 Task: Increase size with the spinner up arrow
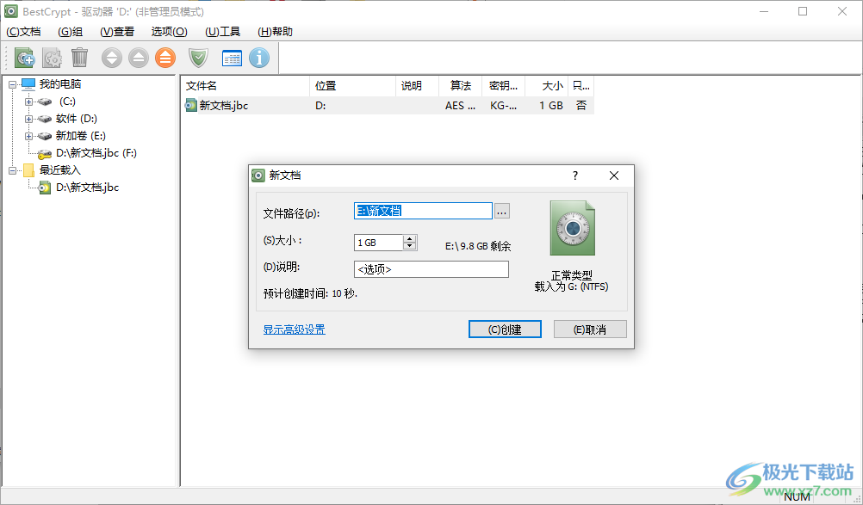click(x=409, y=239)
